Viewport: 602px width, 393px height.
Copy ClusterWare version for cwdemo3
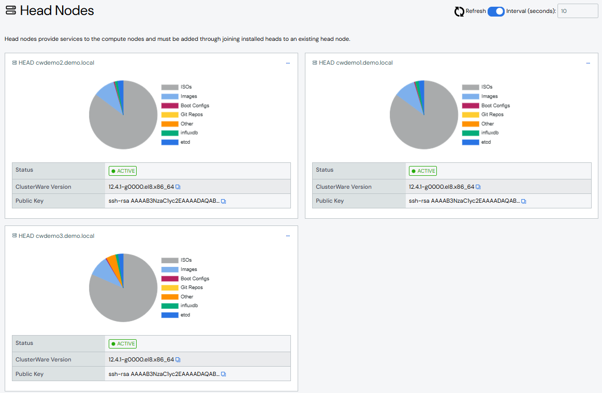(x=178, y=360)
